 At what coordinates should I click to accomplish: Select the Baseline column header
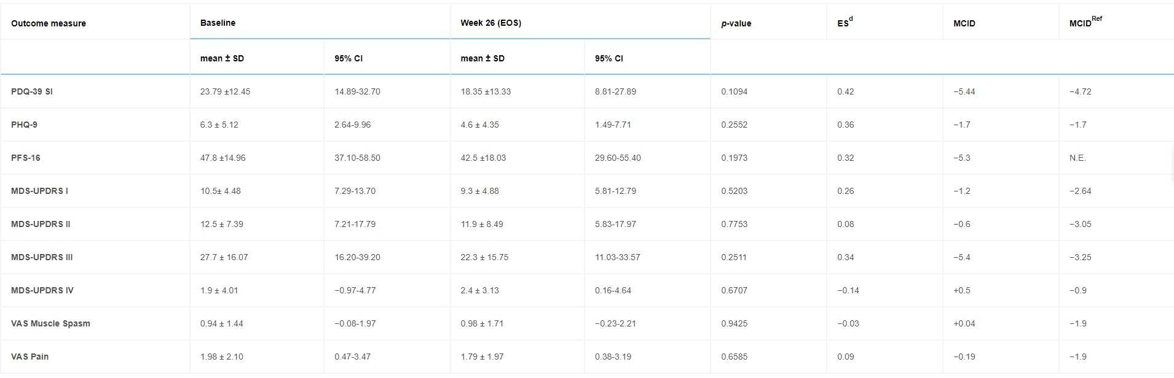tap(218, 23)
